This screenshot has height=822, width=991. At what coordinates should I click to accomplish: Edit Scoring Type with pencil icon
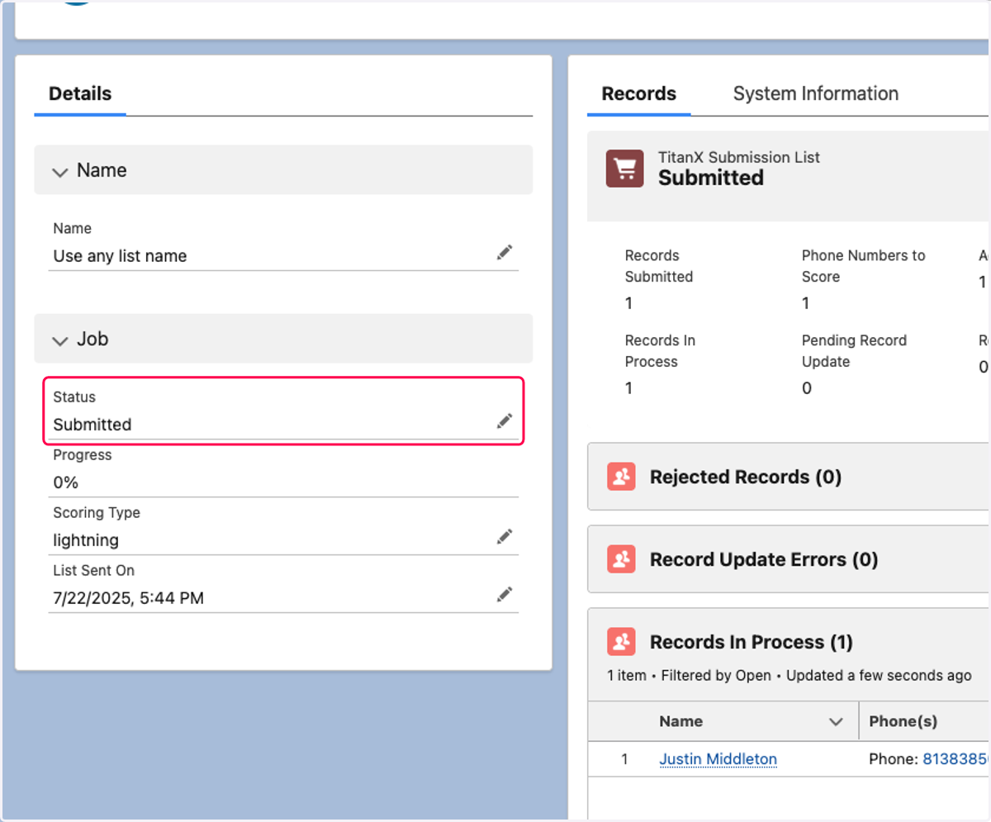coord(505,537)
